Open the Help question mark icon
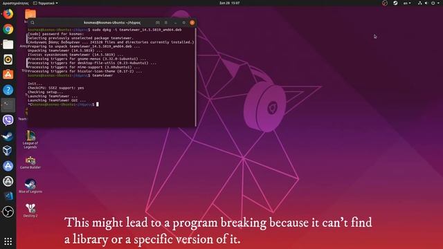 pyautogui.click(x=8, y=90)
